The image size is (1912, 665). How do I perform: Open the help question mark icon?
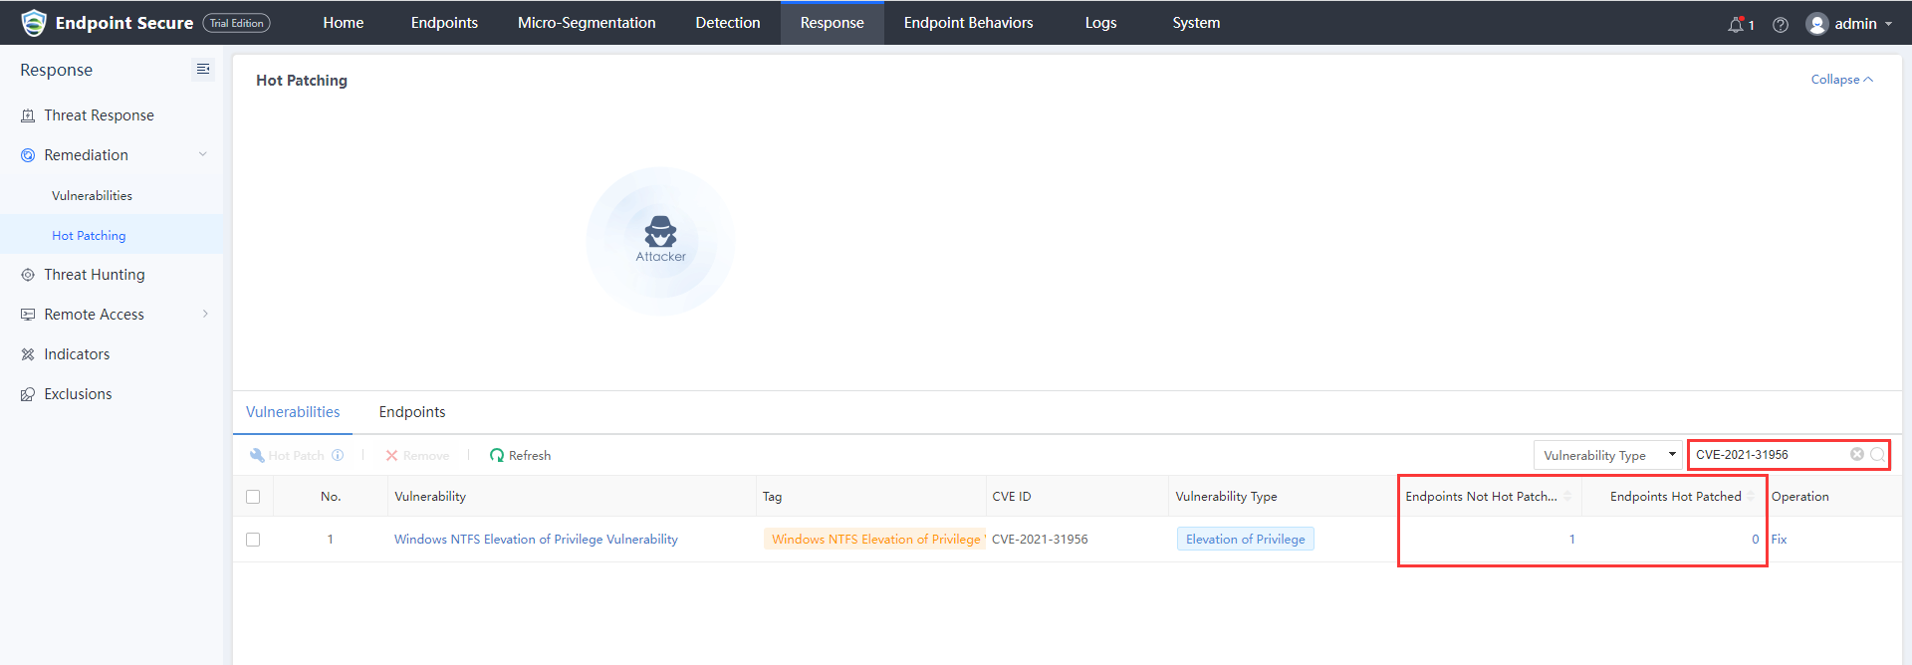click(x=1781, y=24)
